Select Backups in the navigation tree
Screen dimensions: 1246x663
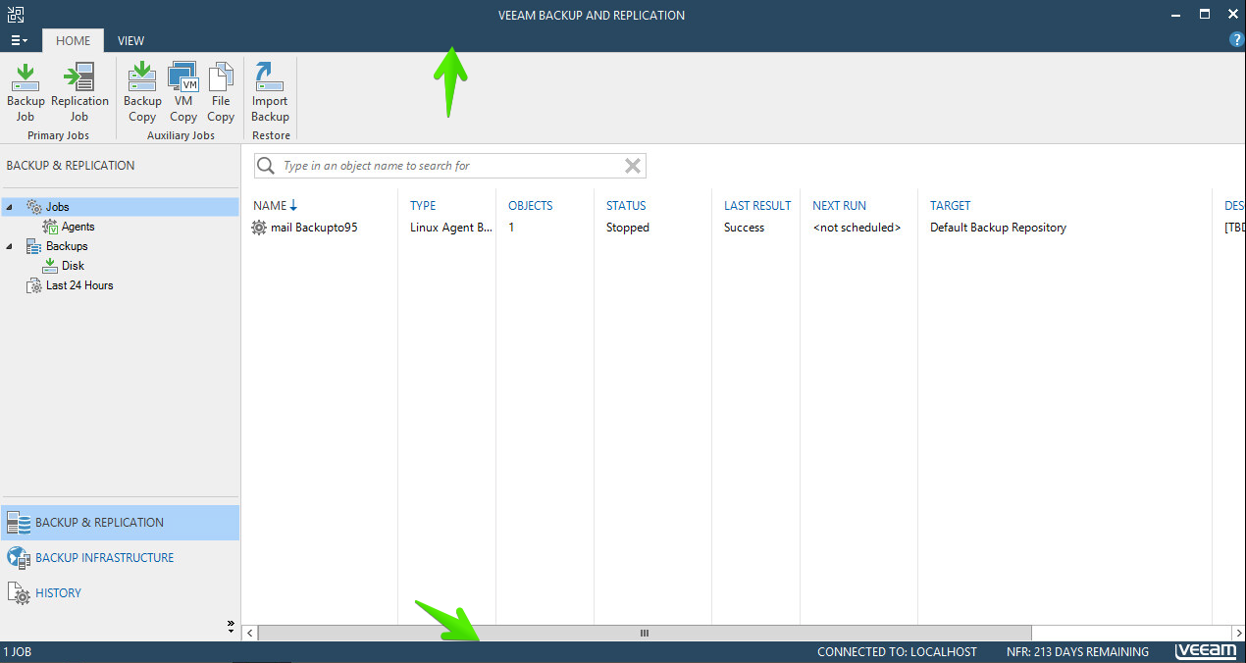[x=67, y=246]
